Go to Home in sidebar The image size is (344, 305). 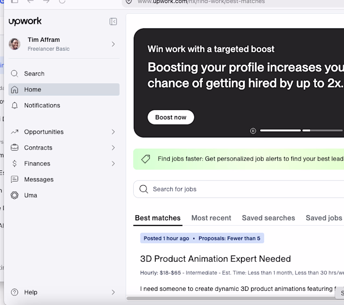[64, 89]
